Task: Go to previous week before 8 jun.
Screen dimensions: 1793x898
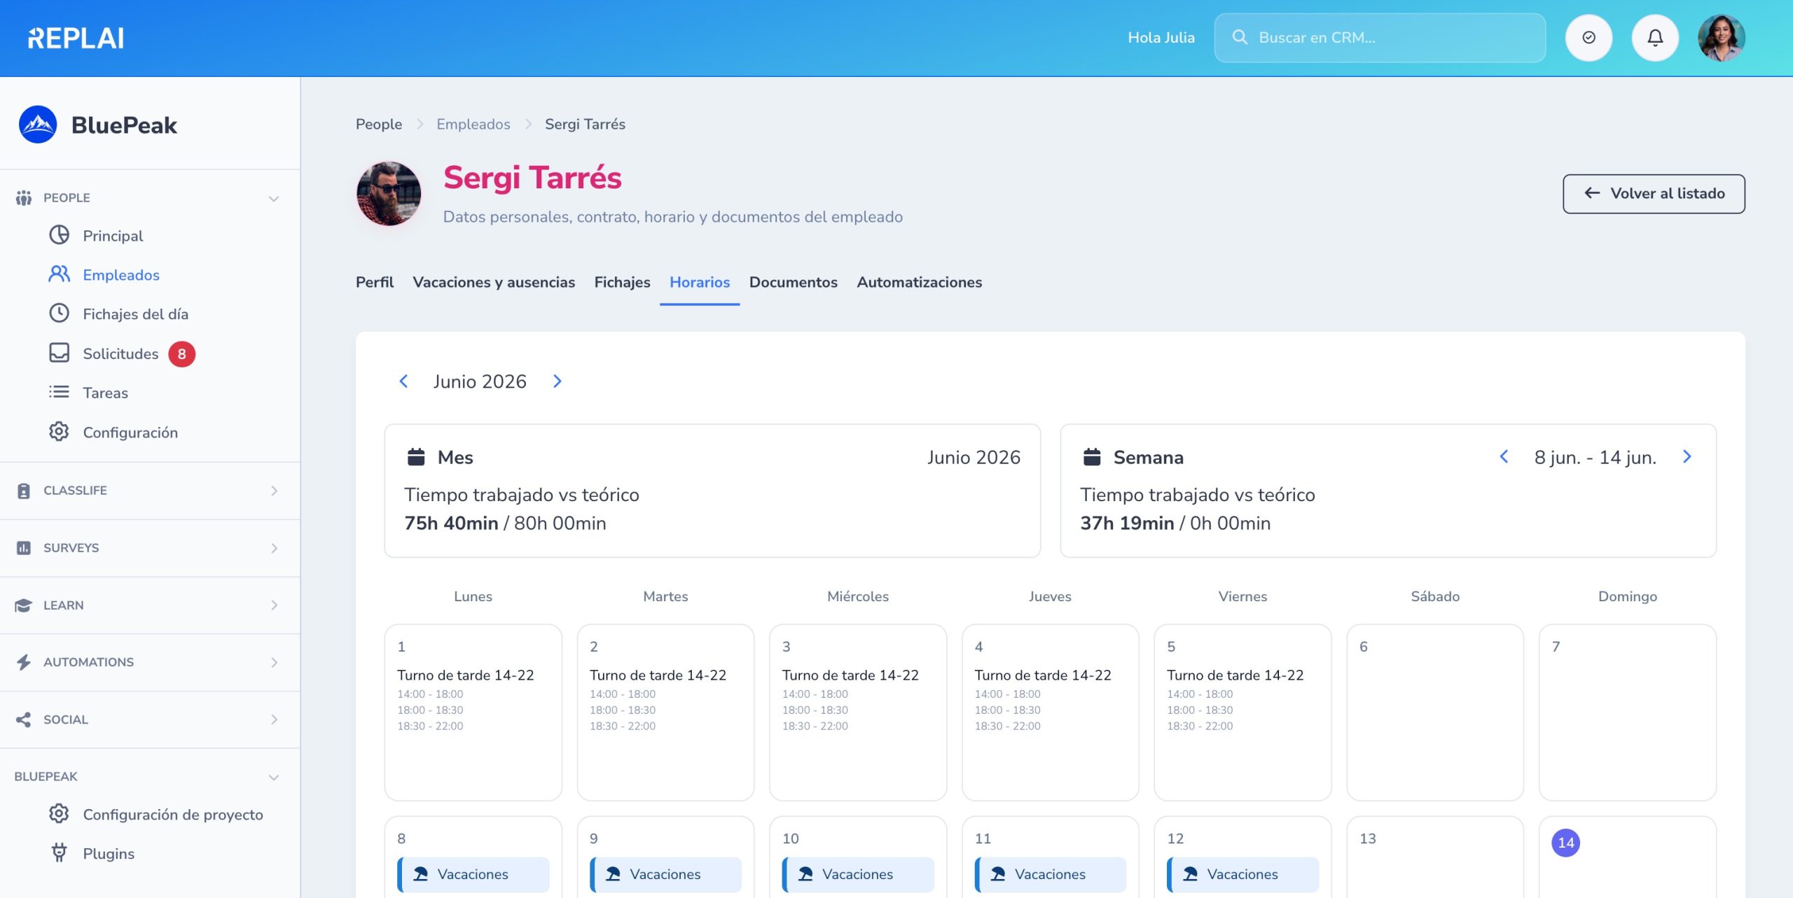Action: pos(1504,457)
